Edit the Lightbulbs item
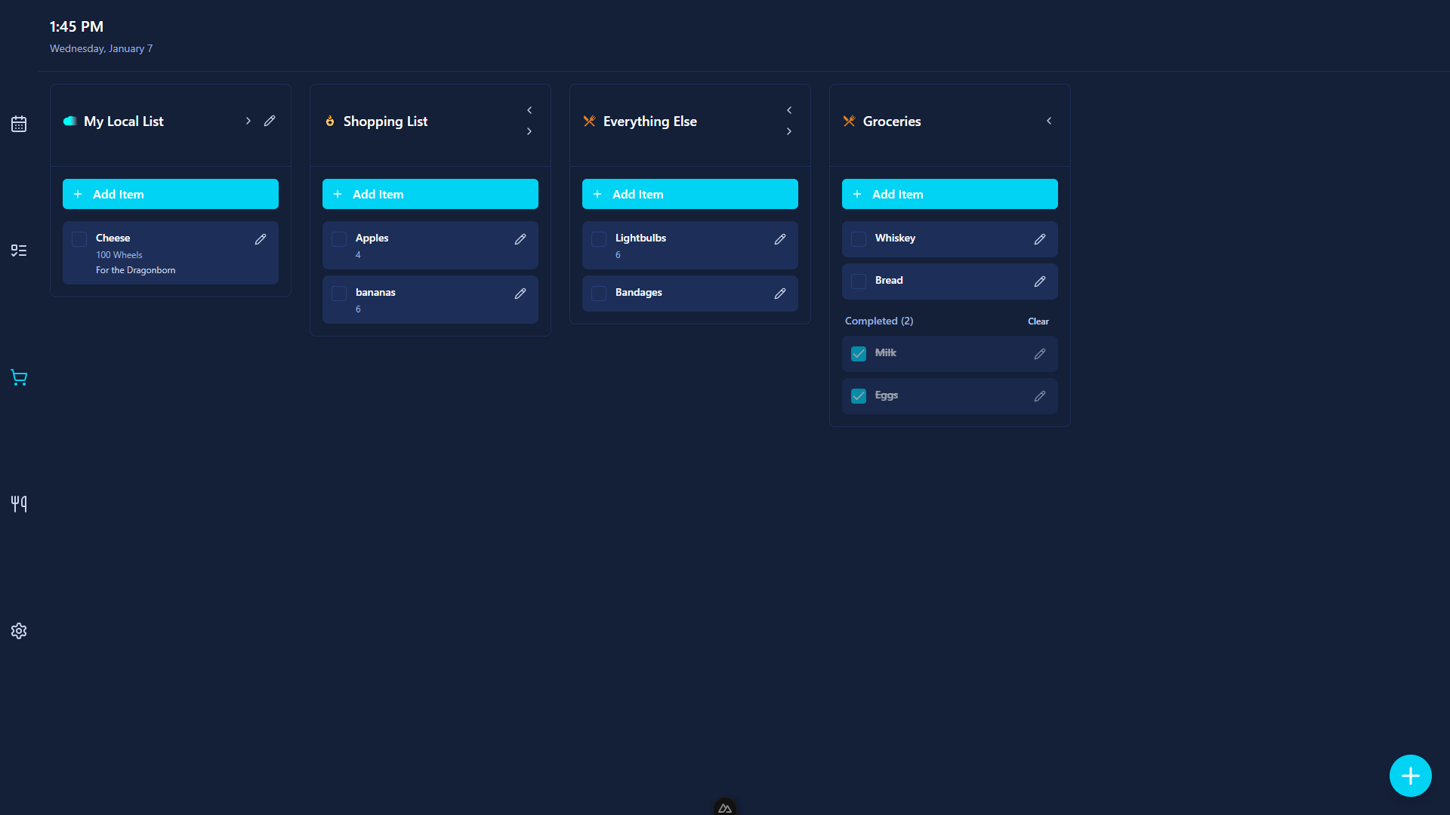 [x=780, y=239]
